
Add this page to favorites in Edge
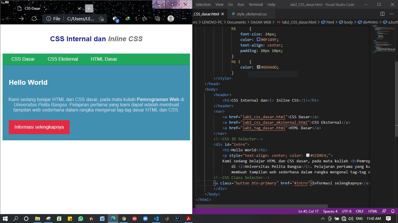coord(101,19)
